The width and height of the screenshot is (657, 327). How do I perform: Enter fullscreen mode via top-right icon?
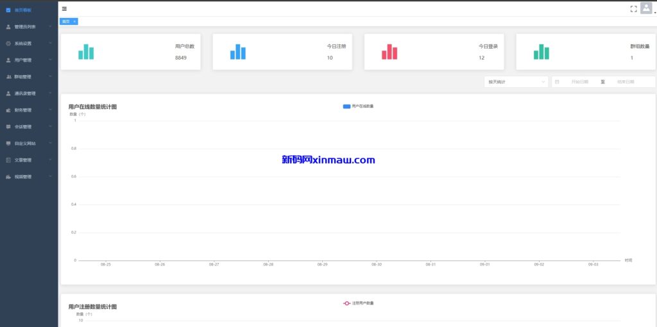pyautogui.click(x=633, y=9)
